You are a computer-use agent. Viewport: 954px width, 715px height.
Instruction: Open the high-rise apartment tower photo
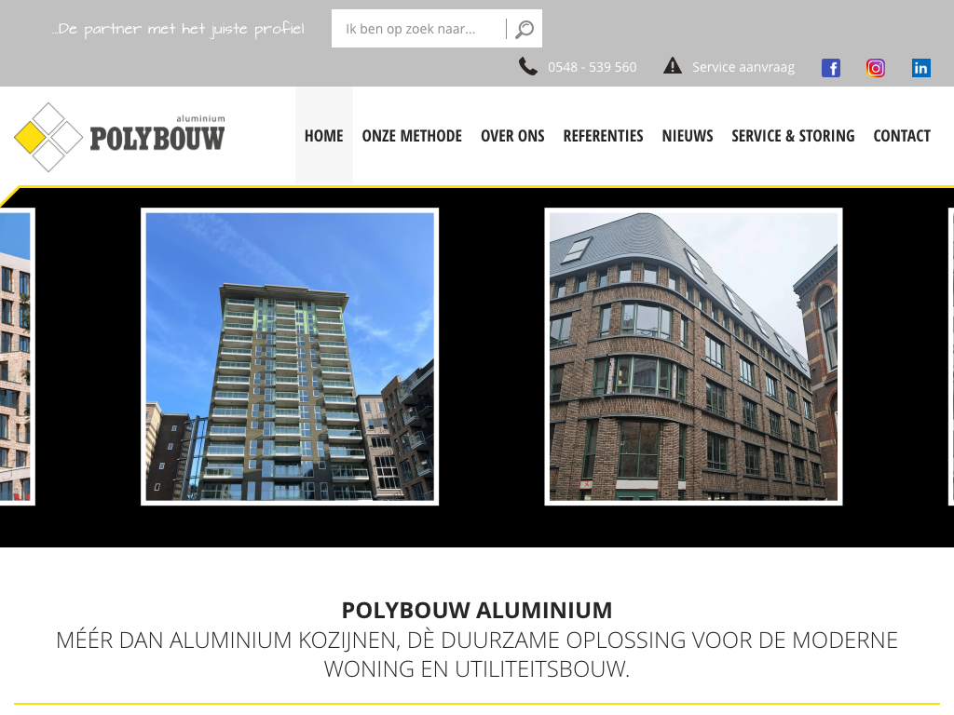[x=290, y=357]
